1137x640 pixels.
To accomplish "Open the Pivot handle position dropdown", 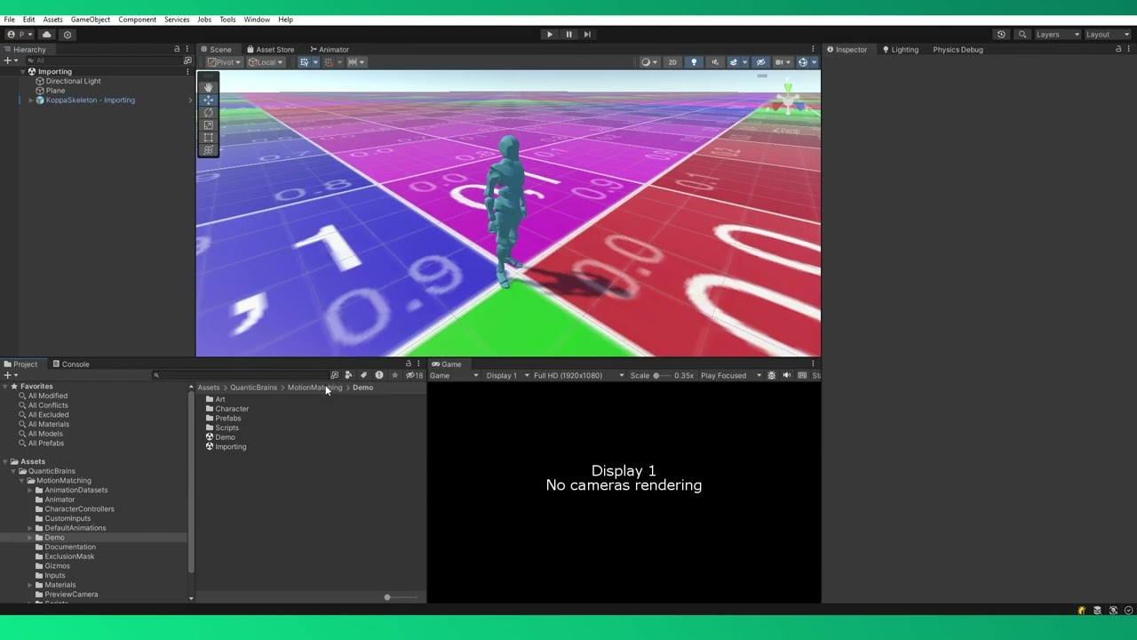I will (223, 62).
